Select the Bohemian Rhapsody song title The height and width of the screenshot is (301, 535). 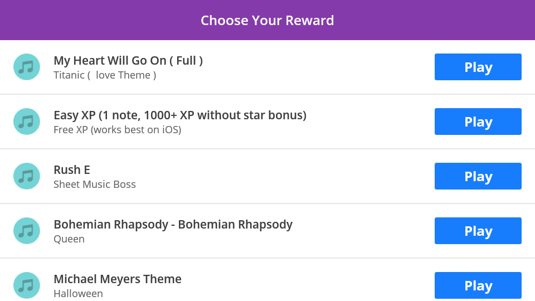point(173,225)
